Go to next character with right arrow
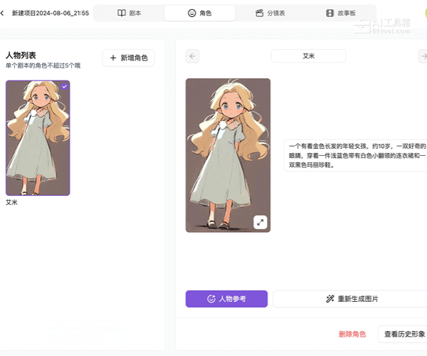427x356 pixels. [423, 56]
